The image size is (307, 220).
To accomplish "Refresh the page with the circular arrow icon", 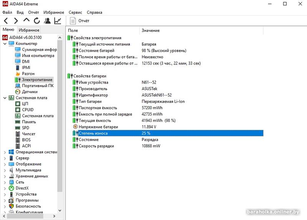I will 37,21.
